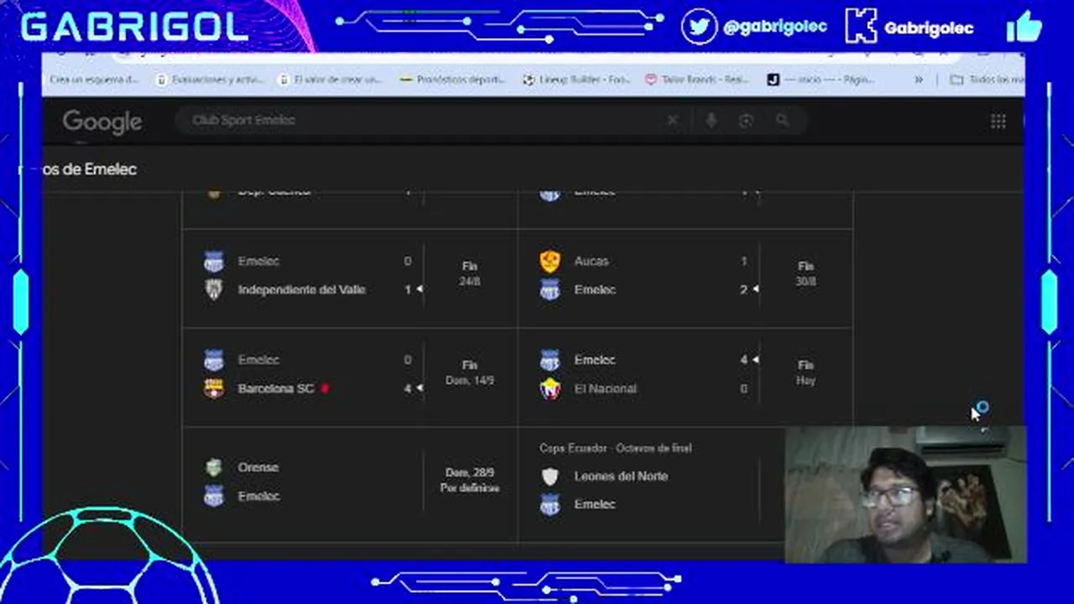Open bookmark El valor de crear un...
This screenshot has width=1074, height=604.
(x=329, y=80)
